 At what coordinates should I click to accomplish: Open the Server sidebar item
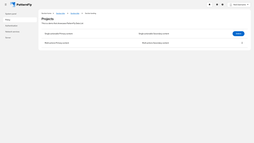click(8, 37)
